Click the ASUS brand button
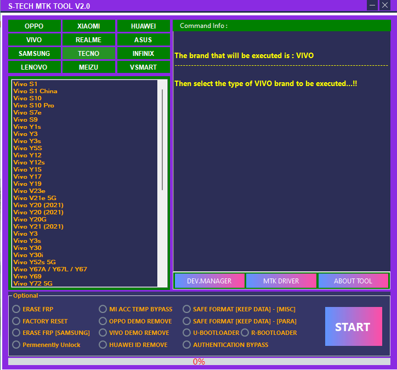 (x=144, y=39)
